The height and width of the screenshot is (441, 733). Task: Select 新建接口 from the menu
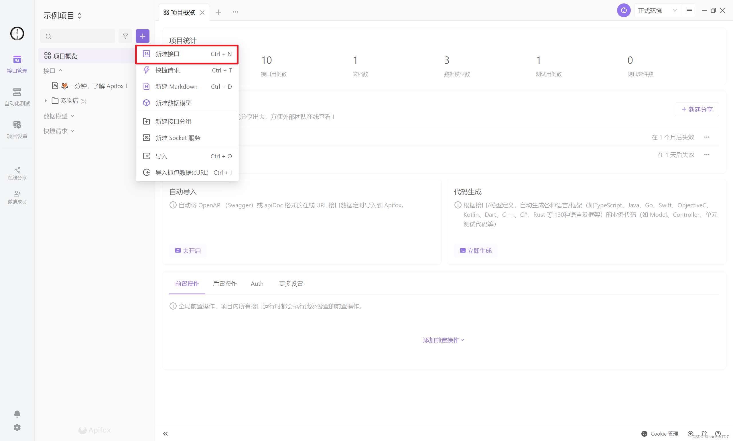(187, 54)
